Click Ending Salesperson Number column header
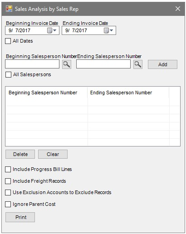 128,93
